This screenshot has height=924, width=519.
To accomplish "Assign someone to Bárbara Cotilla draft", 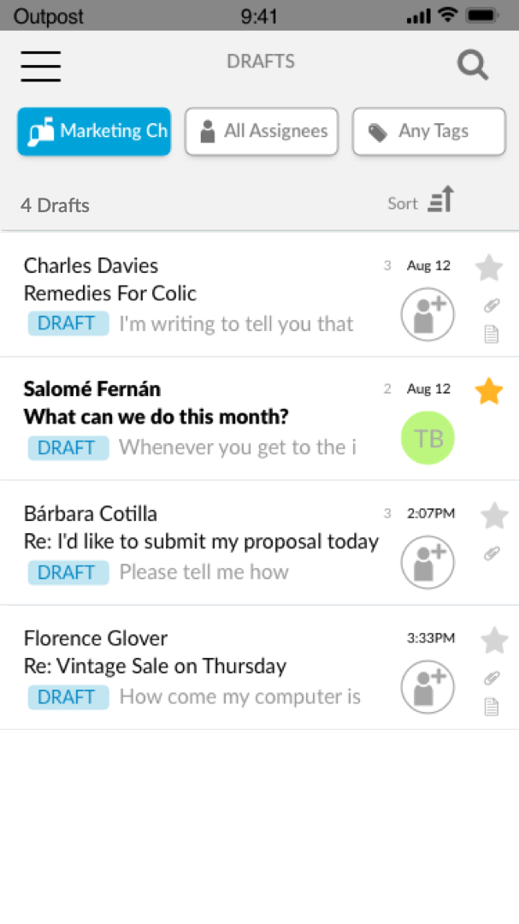I will click(x=428, y=562).
